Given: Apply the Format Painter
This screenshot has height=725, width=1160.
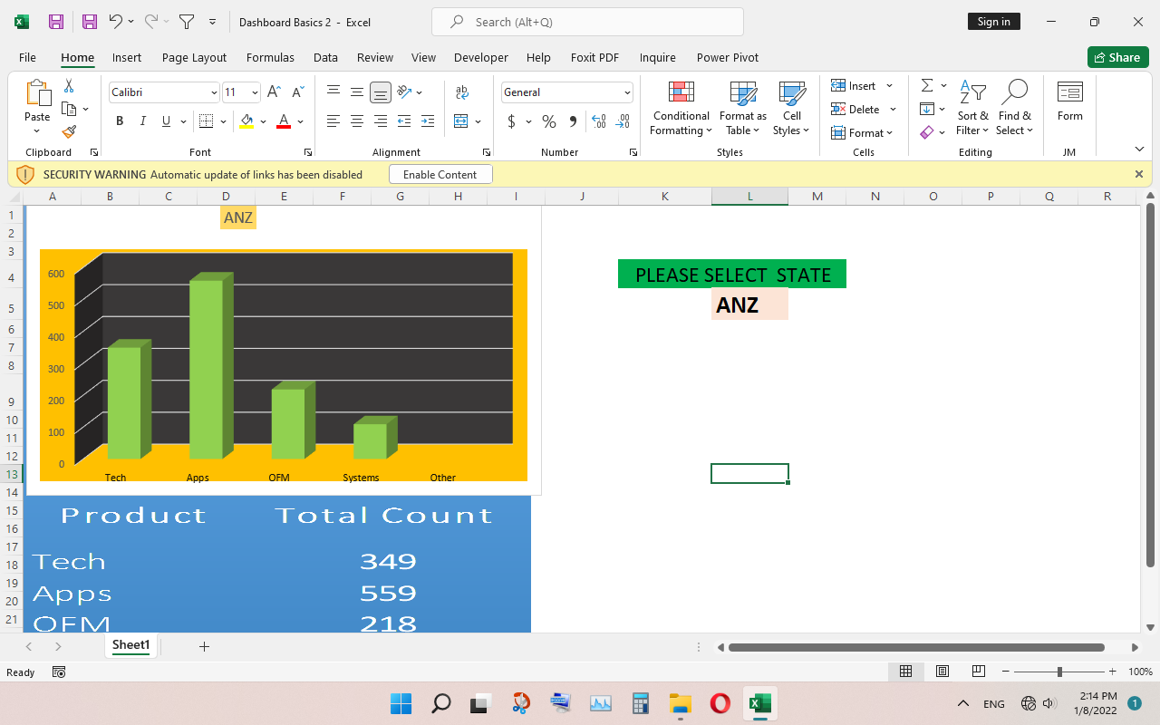Looking at the screenshot, I should click(69, 131).
